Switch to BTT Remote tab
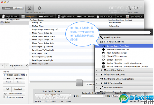 [x=134, y=16]
